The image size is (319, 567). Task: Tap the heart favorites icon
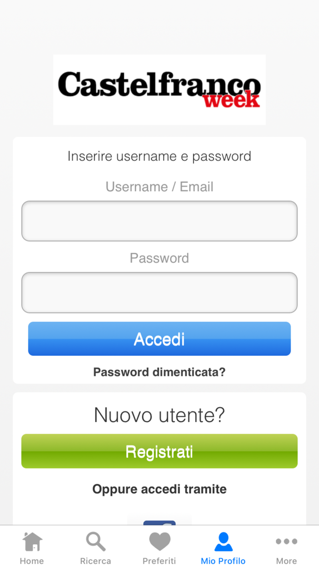(159, 541)
